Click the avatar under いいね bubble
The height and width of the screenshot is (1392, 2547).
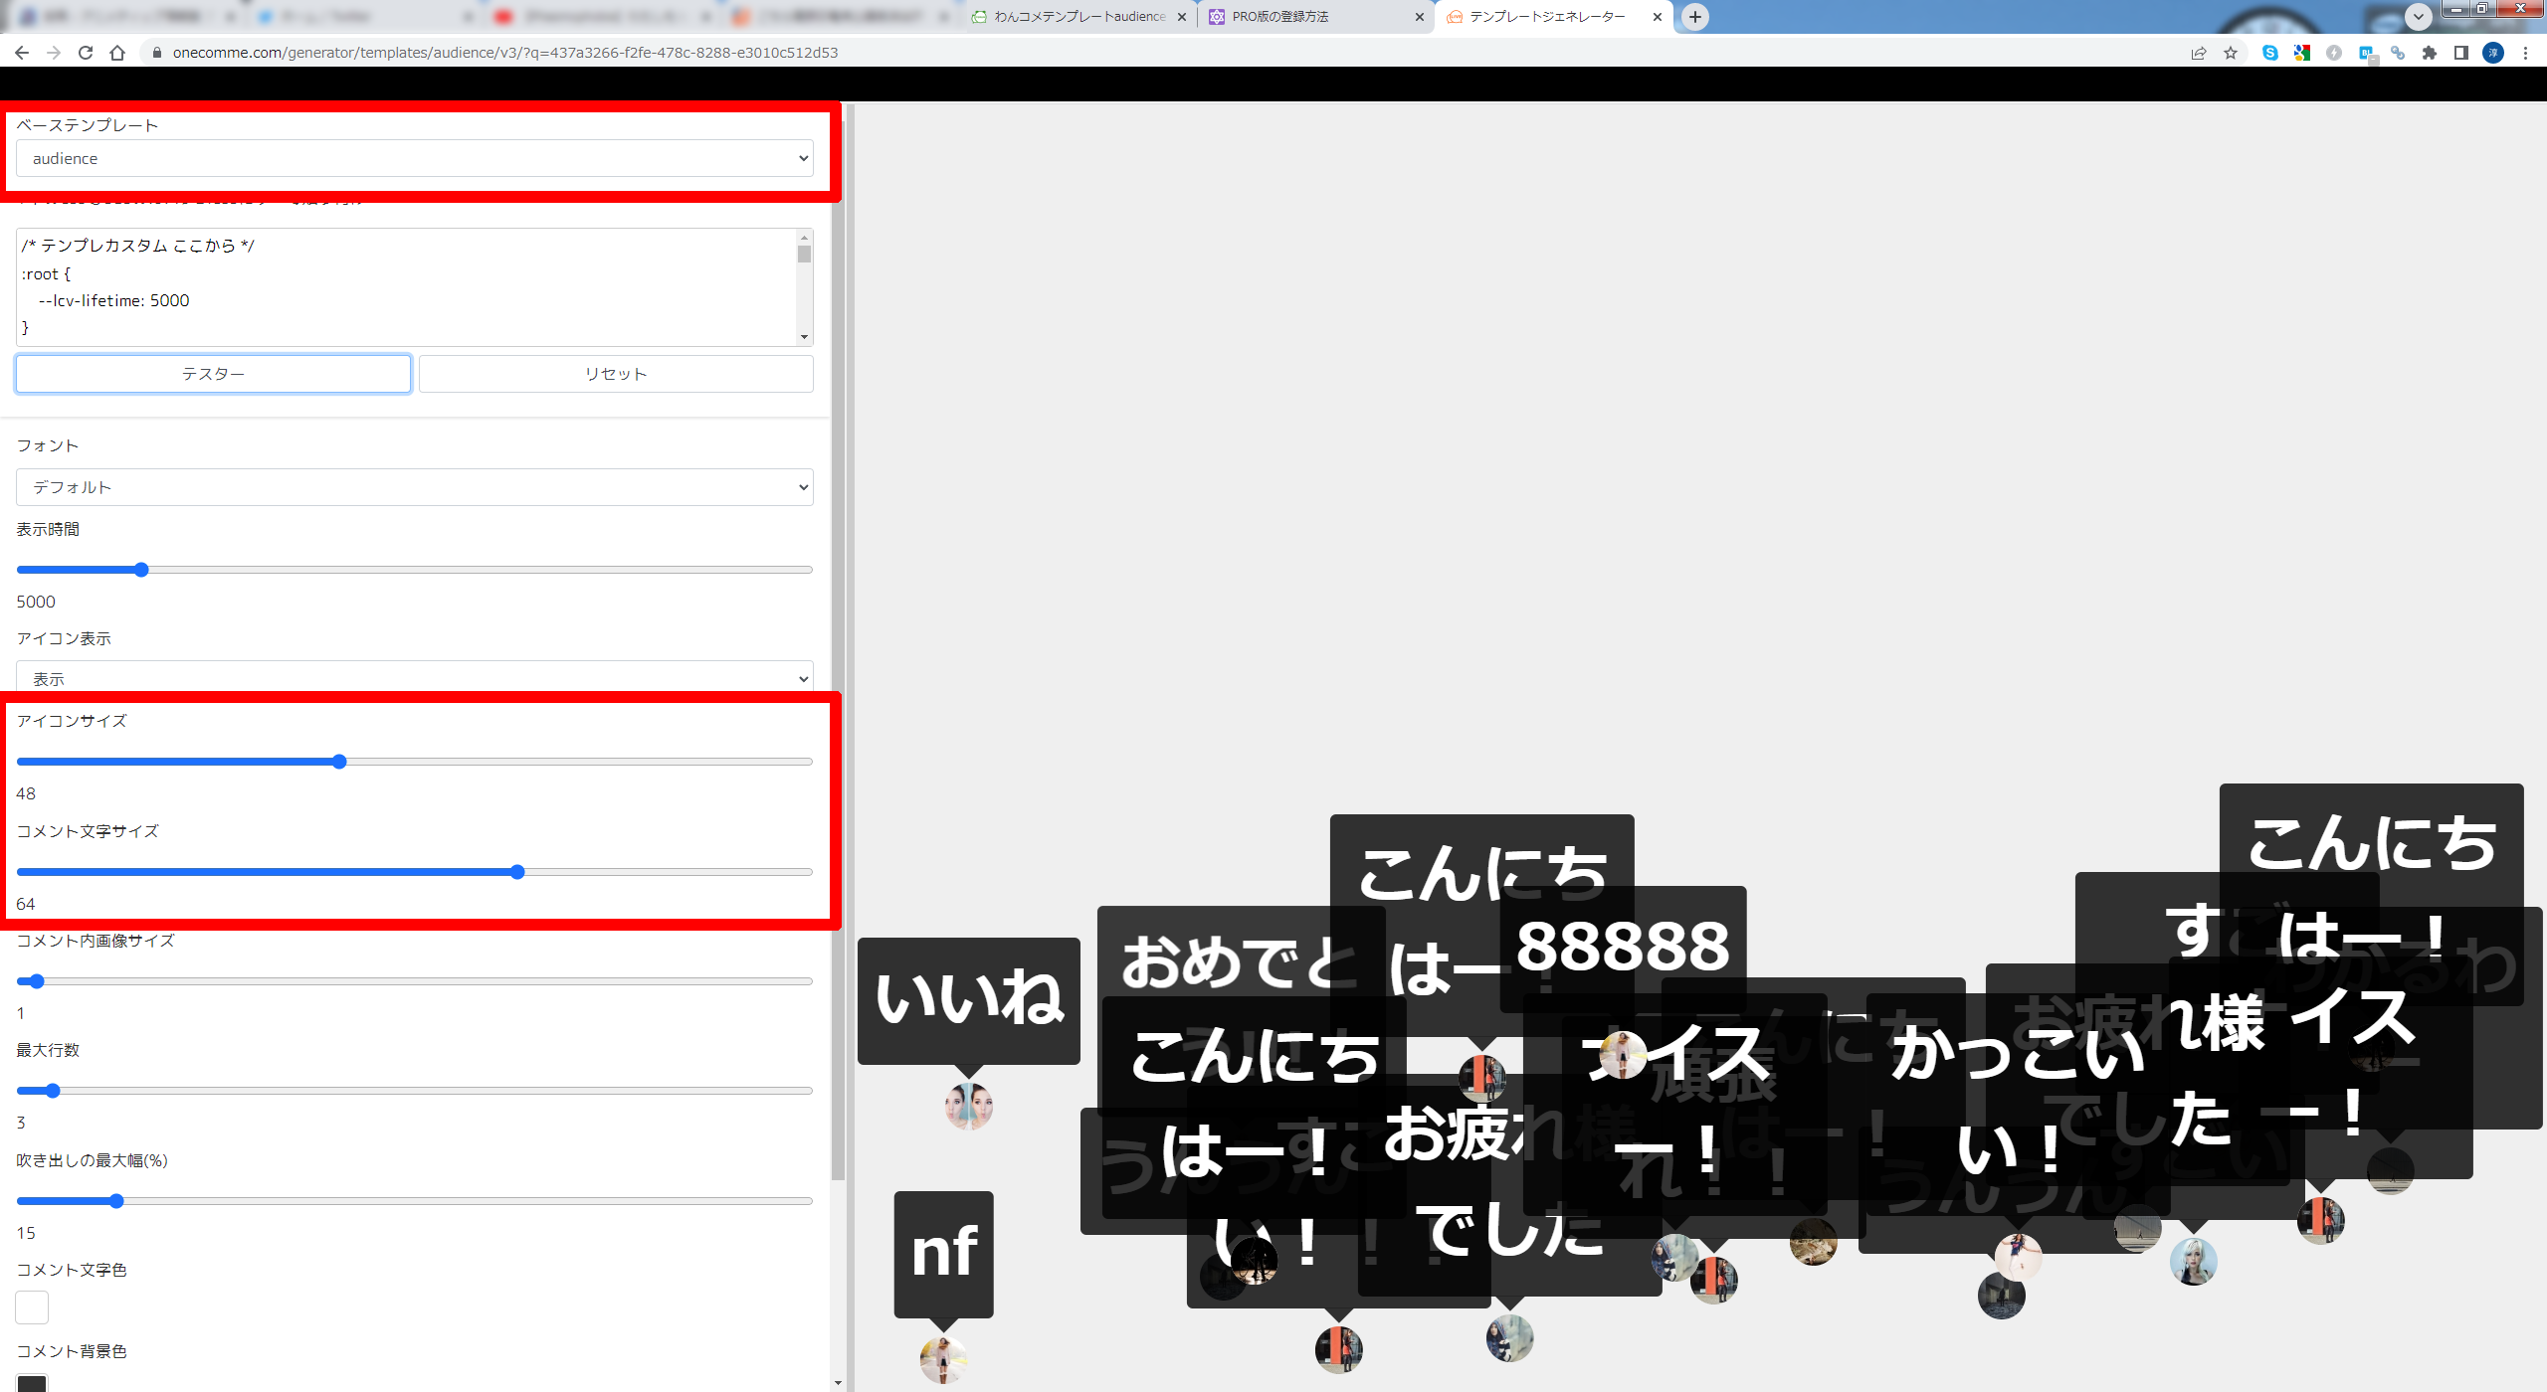[969, 1107]
